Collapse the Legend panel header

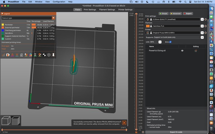[x=3, y=14]
